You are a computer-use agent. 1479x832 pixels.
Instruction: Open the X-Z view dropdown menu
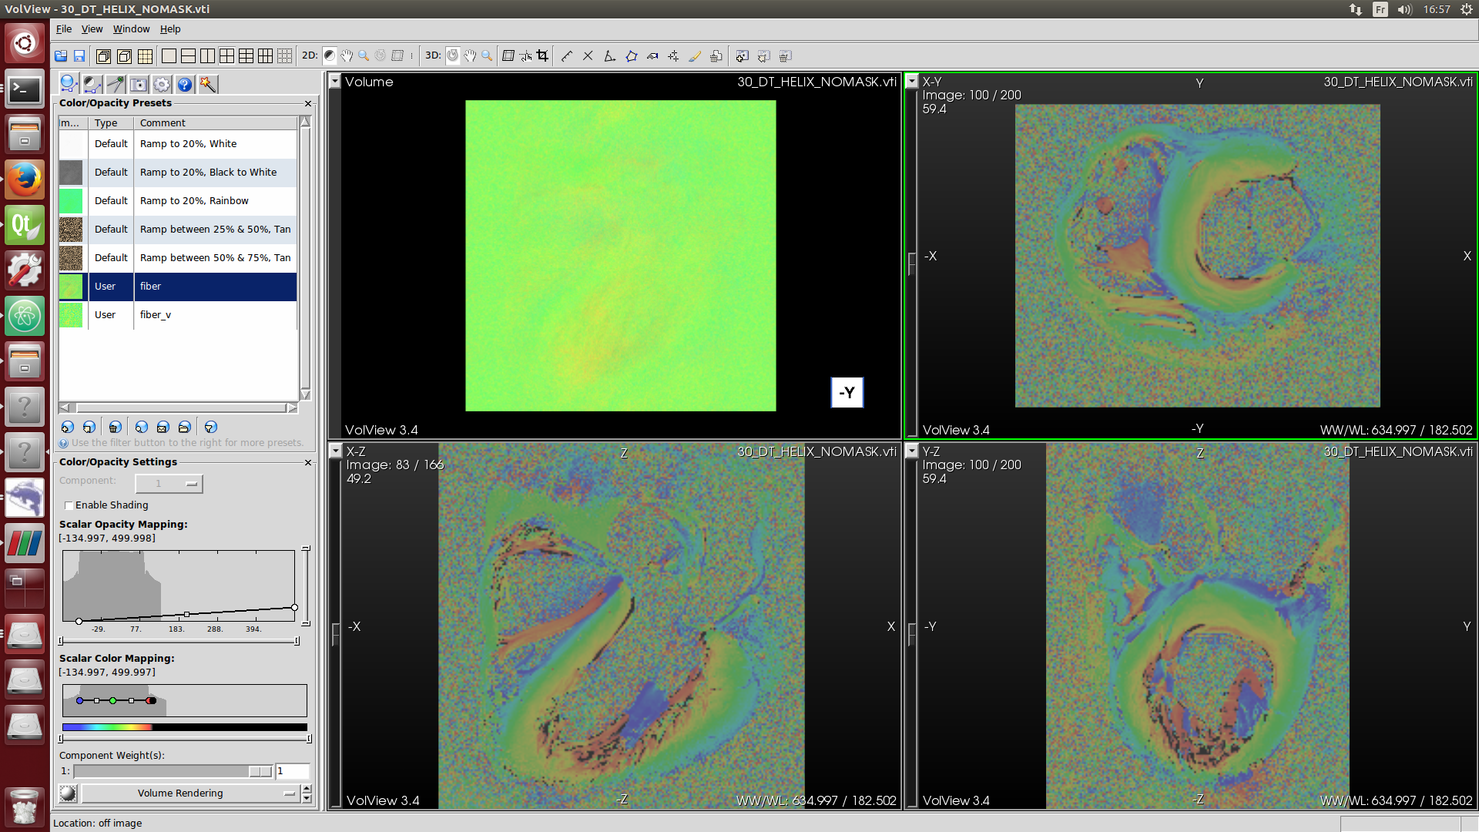click(335, 451)
